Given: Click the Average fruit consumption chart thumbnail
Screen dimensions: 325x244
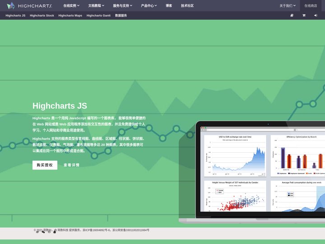Looking at the screenshot, I should click(x=297, y=196).
